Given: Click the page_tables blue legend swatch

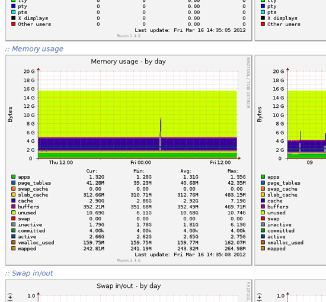Looking at the screenshot, I should [x=13, y=183].
